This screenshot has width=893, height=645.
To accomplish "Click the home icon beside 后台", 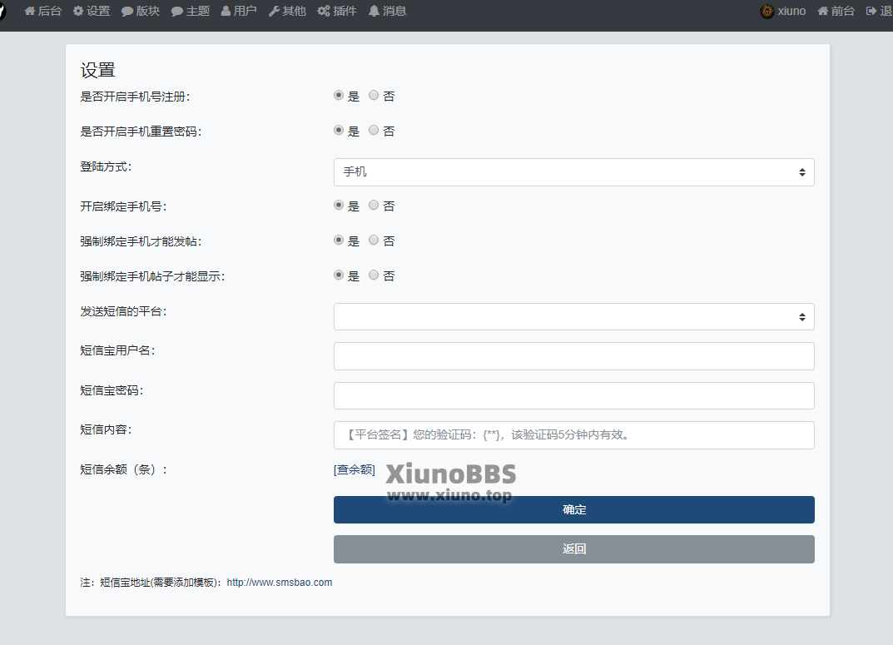I will tap(30, 11).
